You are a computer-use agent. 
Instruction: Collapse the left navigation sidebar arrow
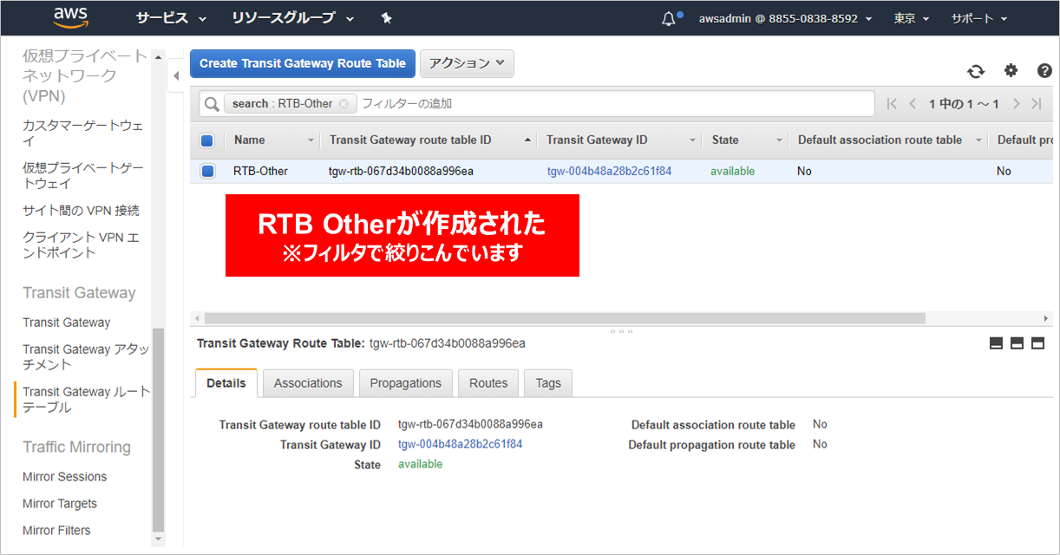pos(176,75)
